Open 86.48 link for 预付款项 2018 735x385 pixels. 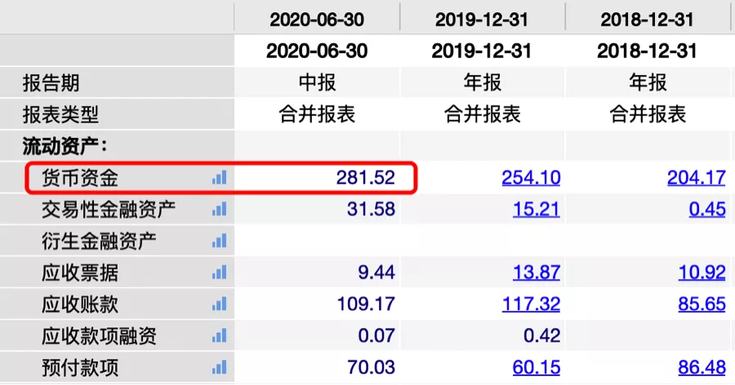point(702,368)
